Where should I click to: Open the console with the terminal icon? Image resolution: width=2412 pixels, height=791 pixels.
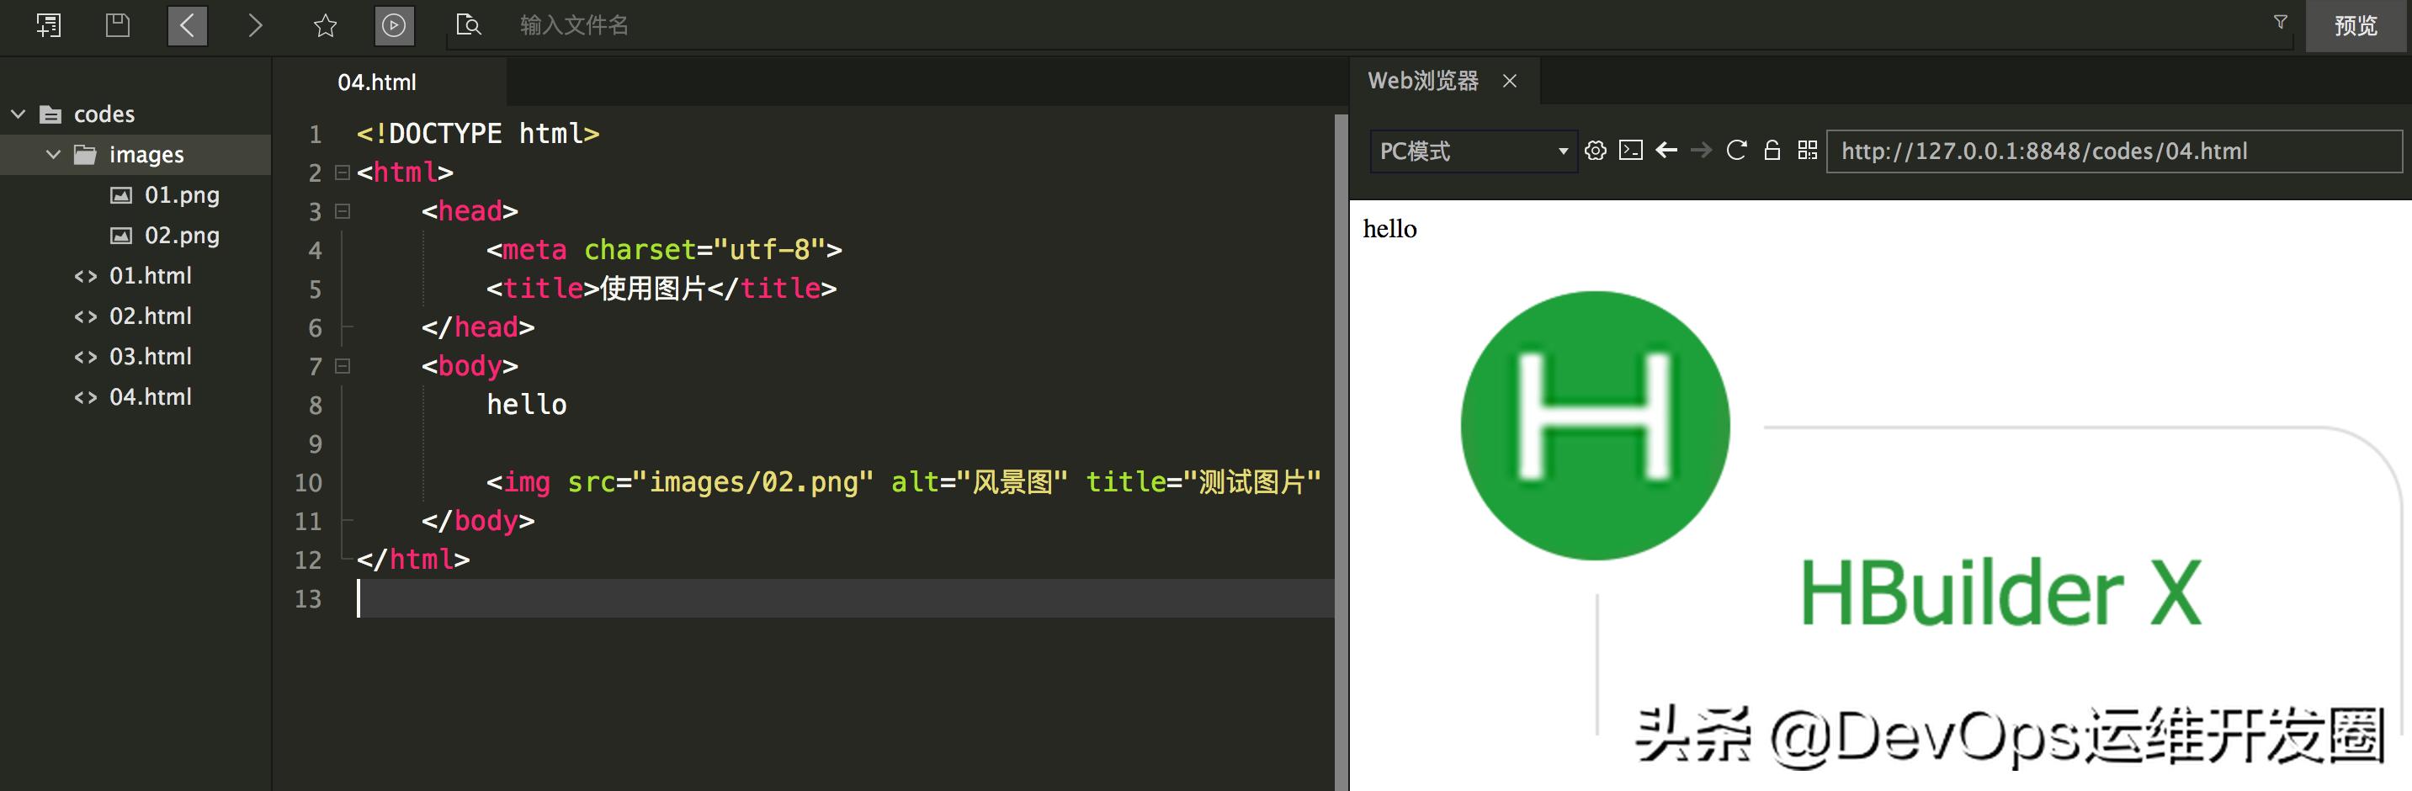[1631, 151]
